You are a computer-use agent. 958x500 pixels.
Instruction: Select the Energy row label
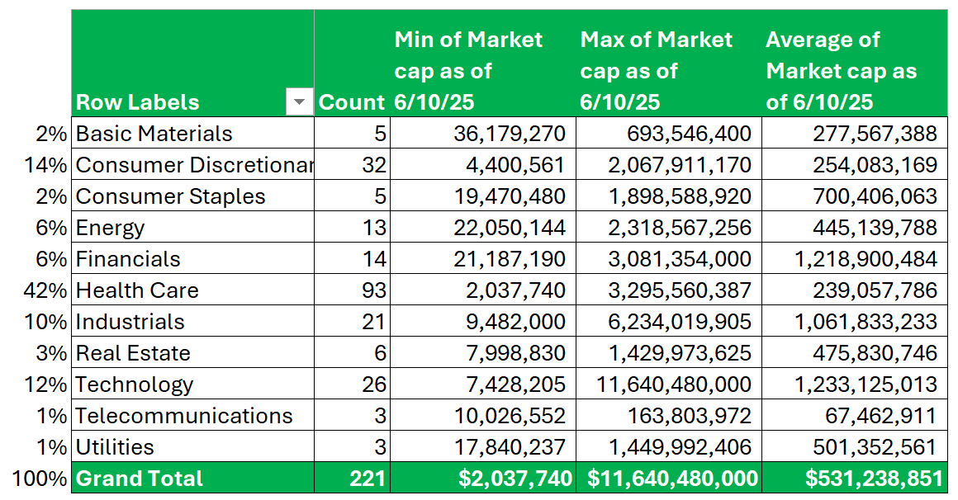192,227
